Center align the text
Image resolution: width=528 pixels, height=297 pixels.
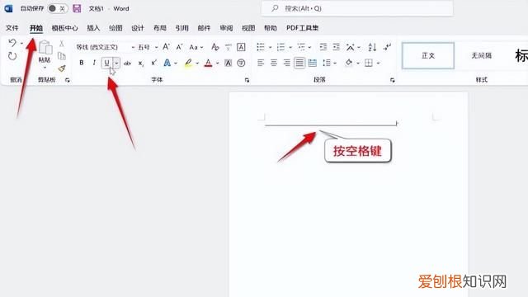pyautogui.click(x=274, y=63)
